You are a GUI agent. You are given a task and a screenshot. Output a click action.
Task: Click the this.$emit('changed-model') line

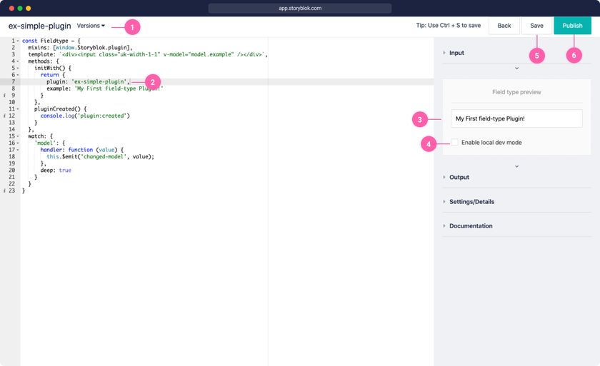click(100, 157)
